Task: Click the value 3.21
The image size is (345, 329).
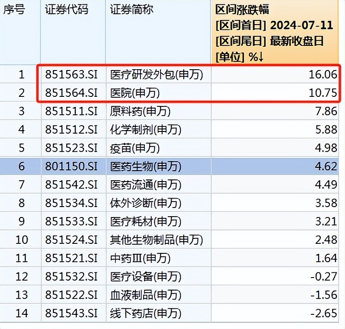Action: pyautogui.click(x=326, y=221)
